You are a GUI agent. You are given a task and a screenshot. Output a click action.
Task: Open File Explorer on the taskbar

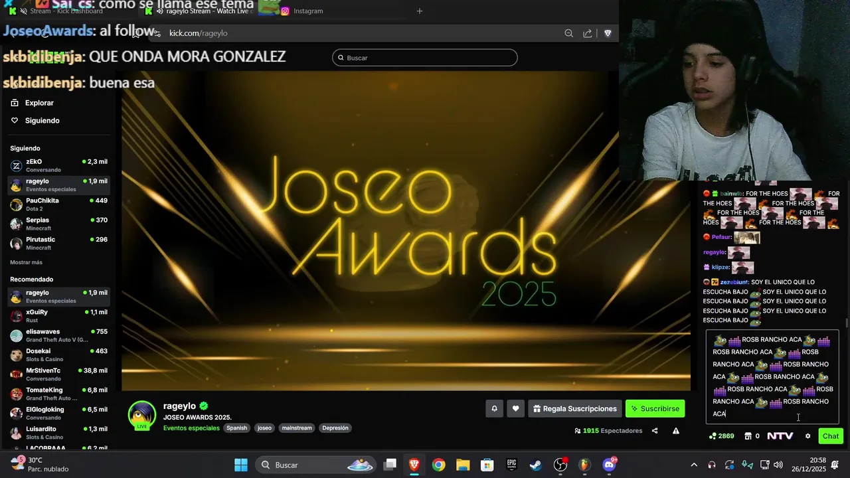click(x=463, y=465)
